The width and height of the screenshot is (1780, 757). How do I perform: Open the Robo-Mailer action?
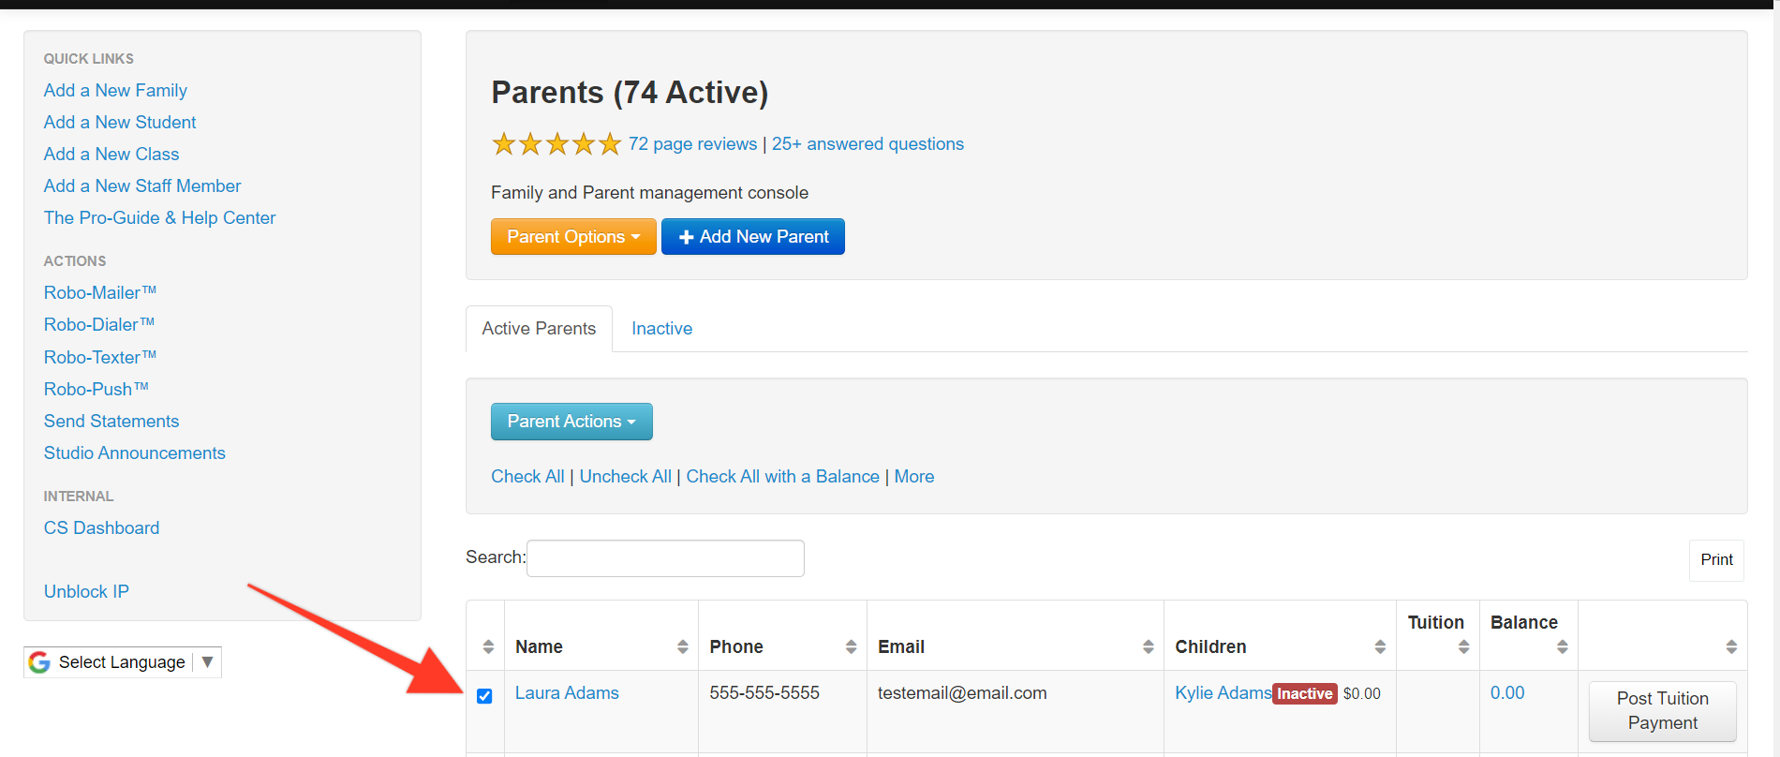(100, 293)
